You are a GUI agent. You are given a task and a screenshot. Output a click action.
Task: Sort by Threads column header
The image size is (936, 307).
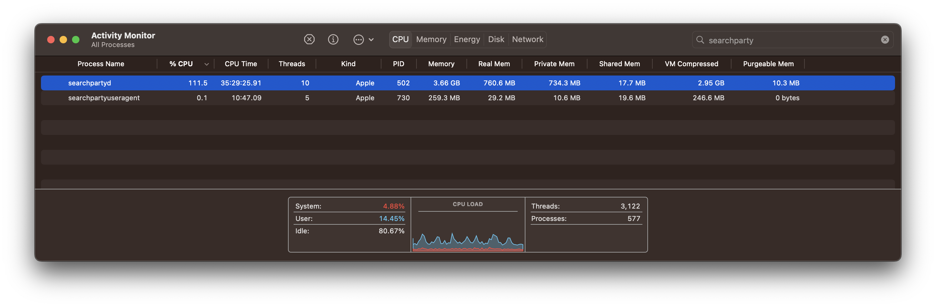tap(291, 64)
